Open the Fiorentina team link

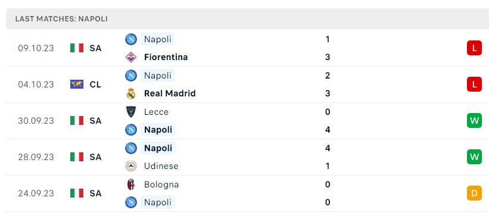coord(166,57)
